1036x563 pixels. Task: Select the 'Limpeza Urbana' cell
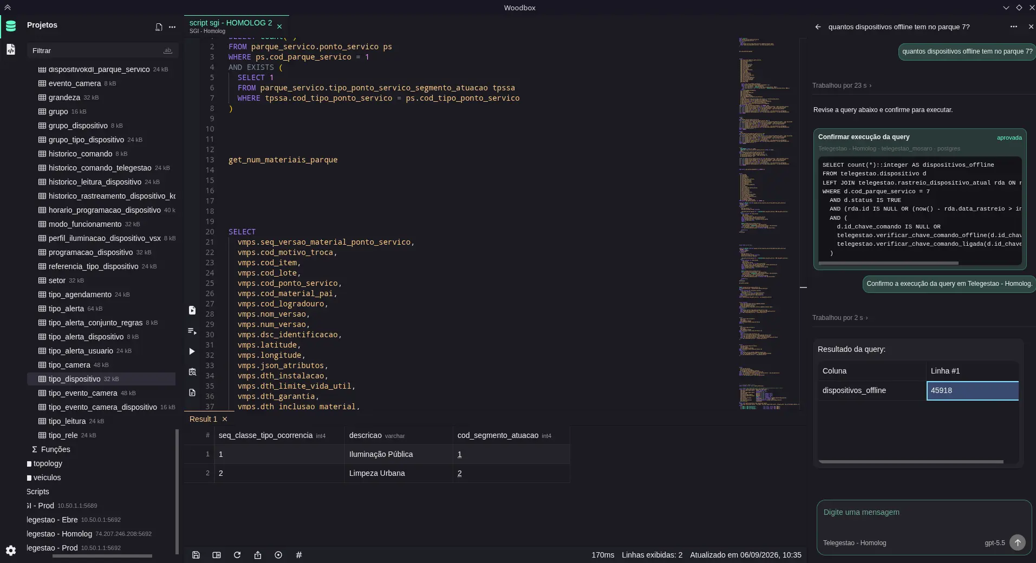tap(399, 473)
